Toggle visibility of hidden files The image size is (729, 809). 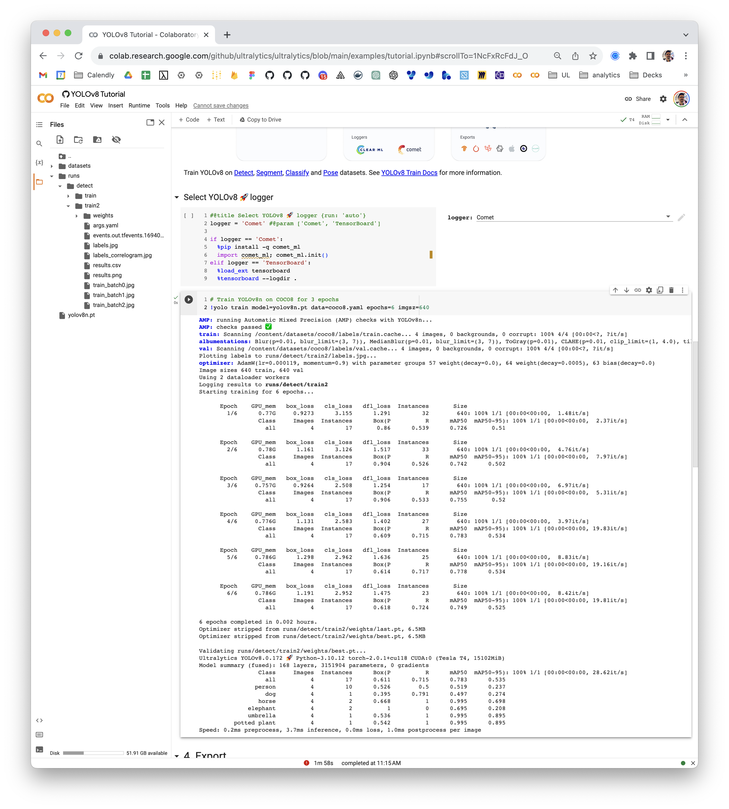click(117, 140)
